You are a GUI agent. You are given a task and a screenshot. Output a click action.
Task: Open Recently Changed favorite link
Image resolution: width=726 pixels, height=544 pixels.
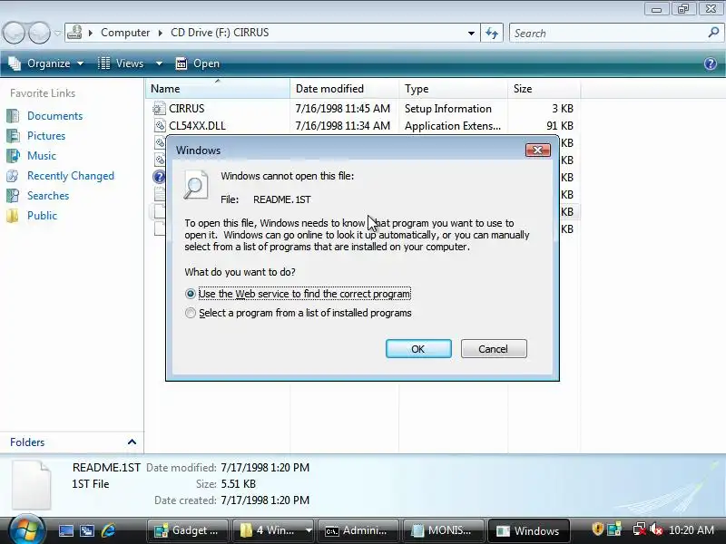[x=71, y=176]
